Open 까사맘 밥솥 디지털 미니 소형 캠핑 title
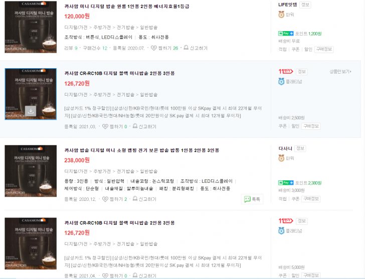The height and width of the screenshot is (279, 365). coord(141,150)
